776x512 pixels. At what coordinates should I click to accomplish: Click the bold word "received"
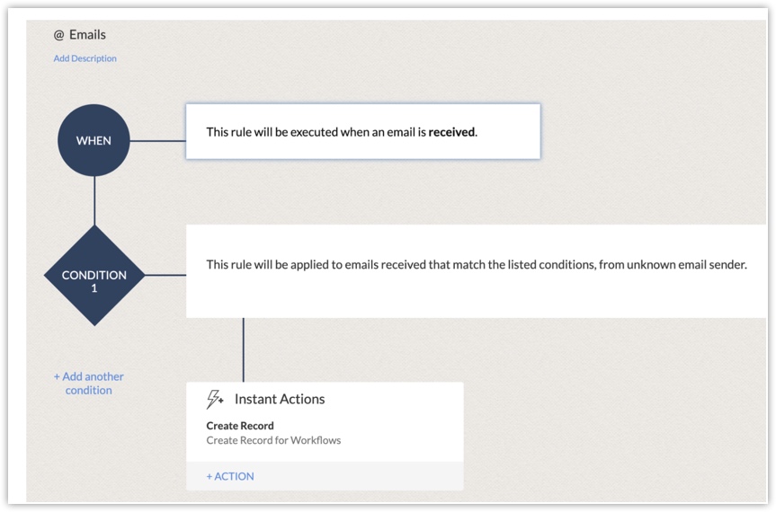[451, 132]
